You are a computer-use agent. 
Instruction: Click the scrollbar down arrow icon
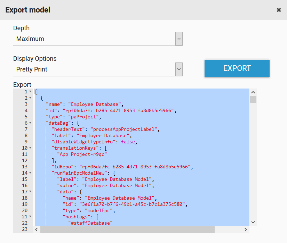click(x=253, y=222)
